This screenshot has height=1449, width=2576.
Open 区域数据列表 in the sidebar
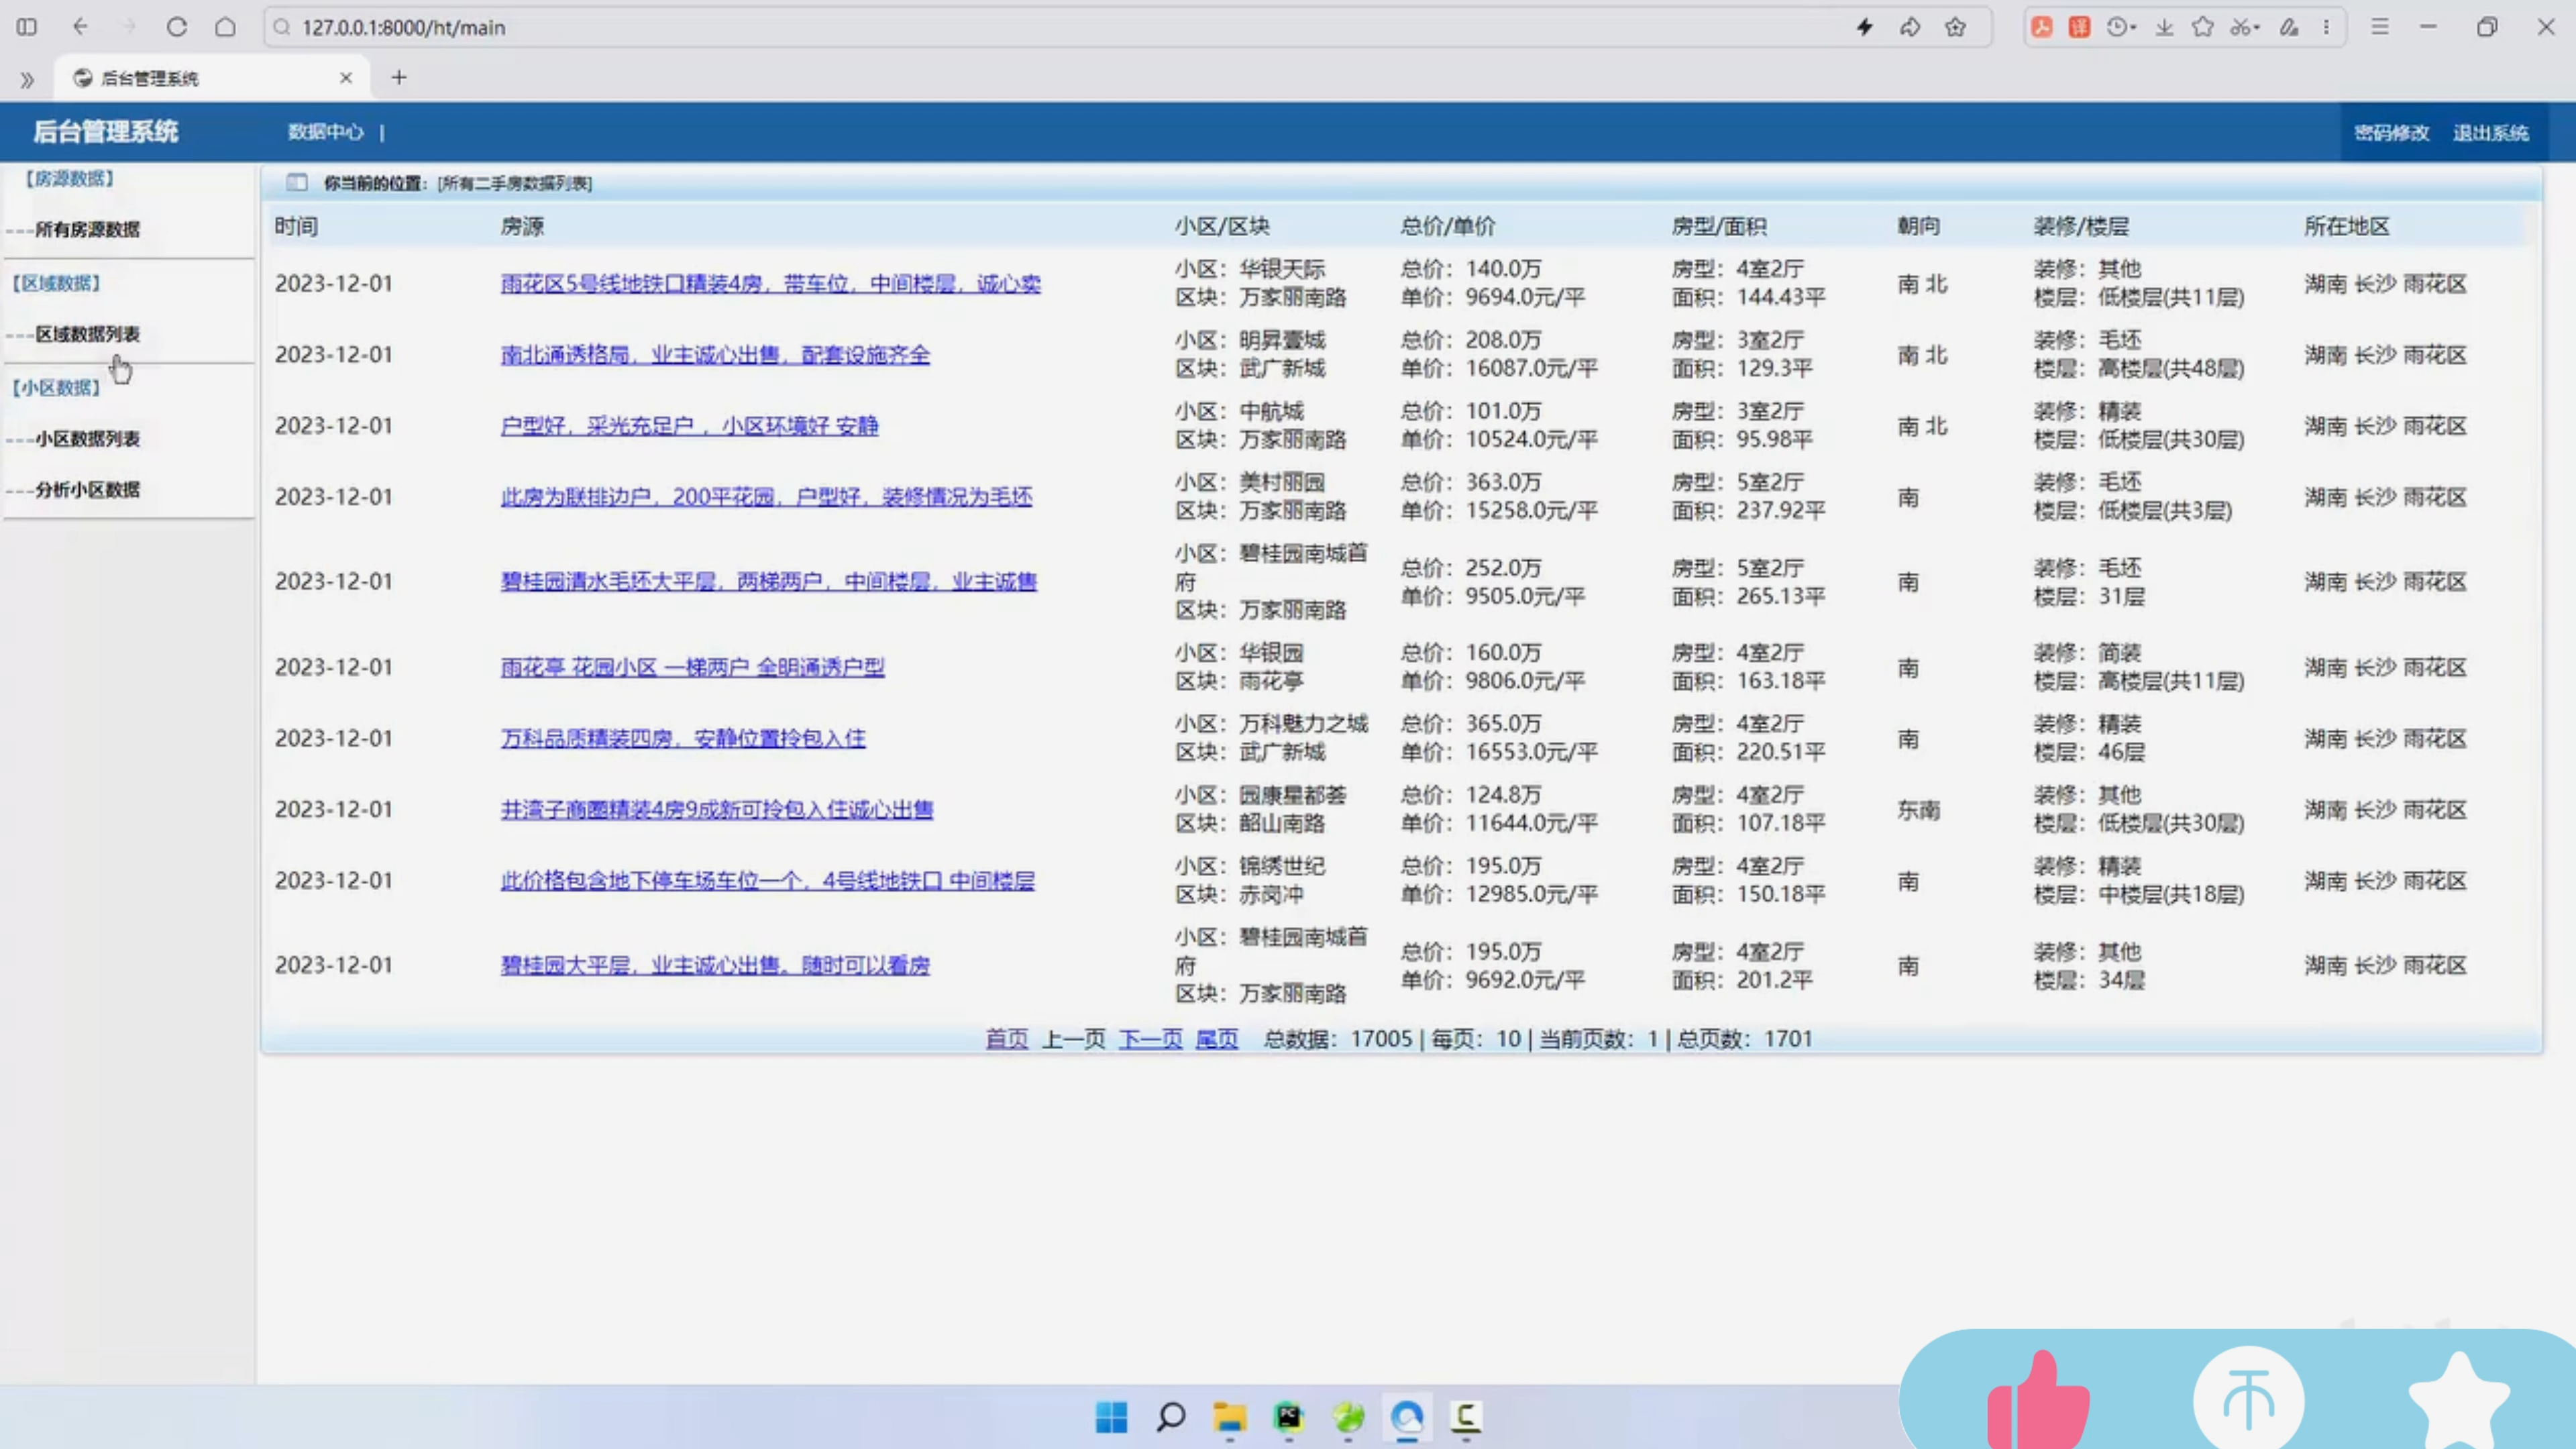(x=88, y=334)
